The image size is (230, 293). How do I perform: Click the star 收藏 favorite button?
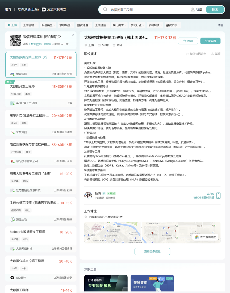pos(188,41)
